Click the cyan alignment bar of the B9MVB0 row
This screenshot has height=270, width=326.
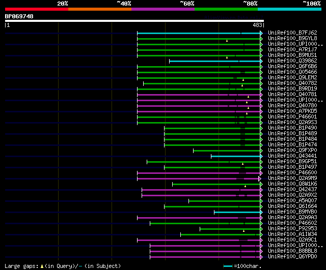point(237,213)
